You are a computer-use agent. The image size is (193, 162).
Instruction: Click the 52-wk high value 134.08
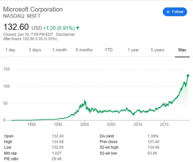pyautogui.click(x=153, y=147)
